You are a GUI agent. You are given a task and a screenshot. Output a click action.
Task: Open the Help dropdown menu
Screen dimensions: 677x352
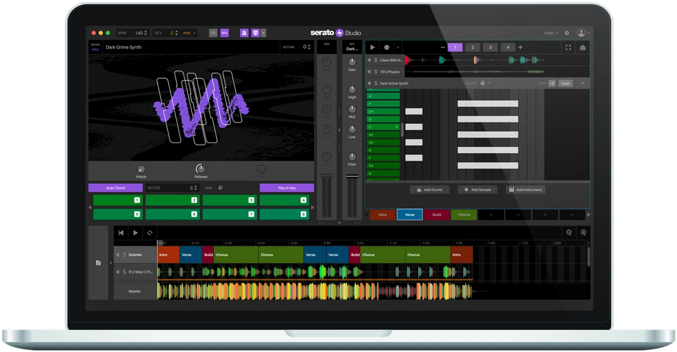pos(550,33)
